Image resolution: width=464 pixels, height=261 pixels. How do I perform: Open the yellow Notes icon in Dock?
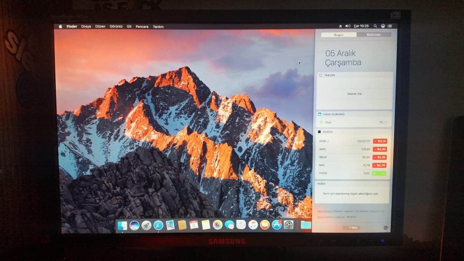point(206,225)
